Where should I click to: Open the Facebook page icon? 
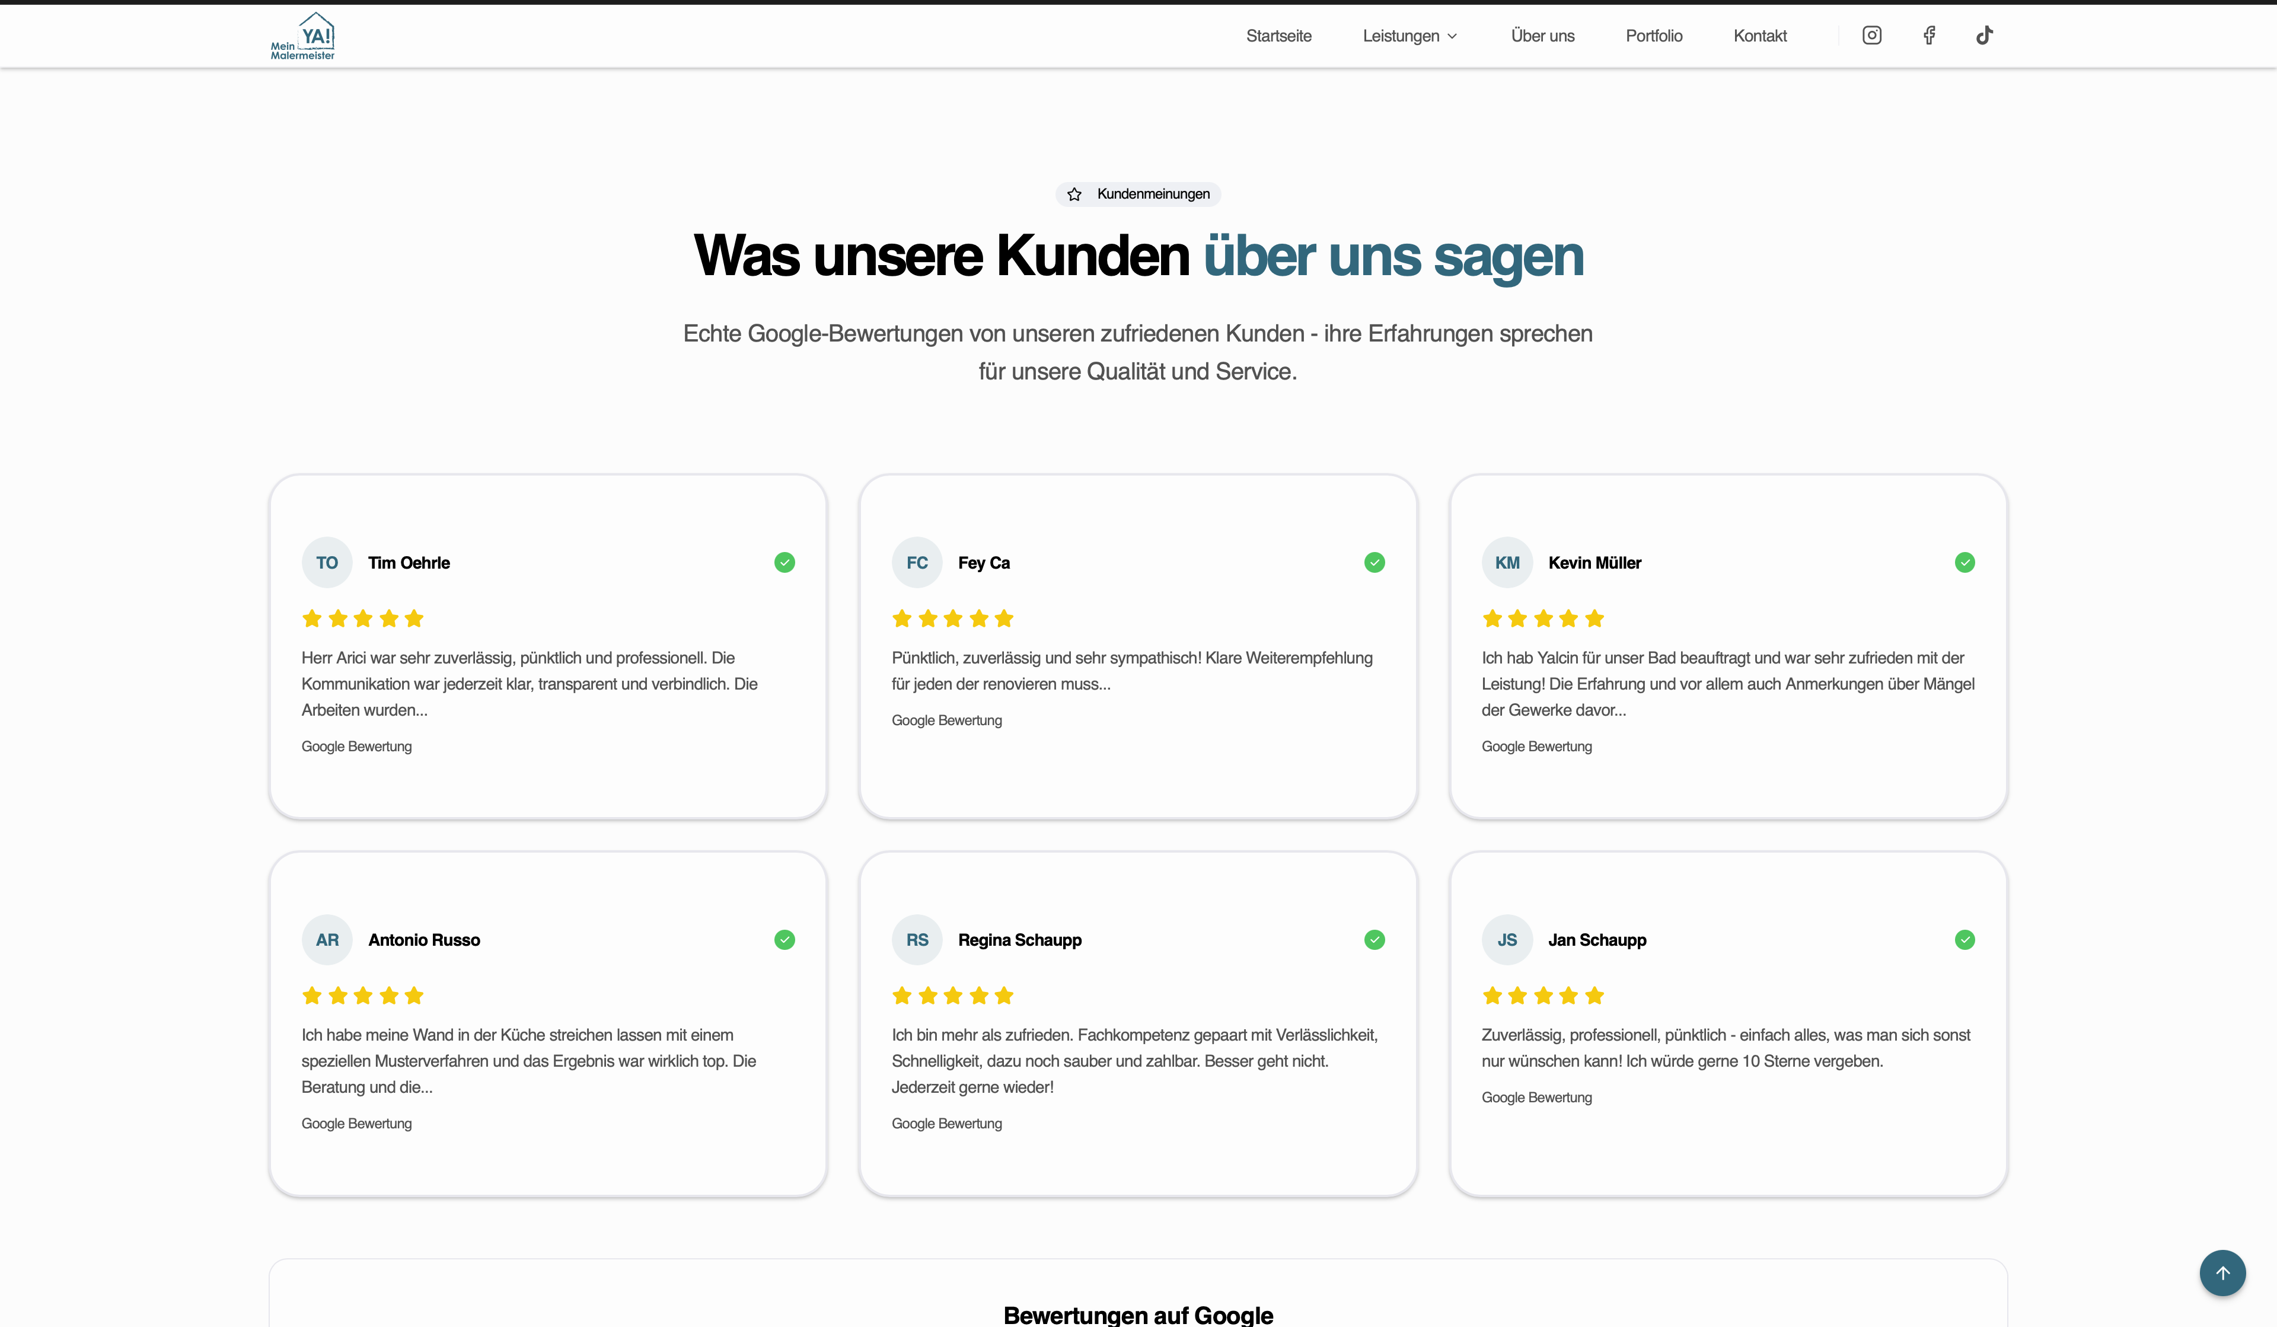[1929, 35]
